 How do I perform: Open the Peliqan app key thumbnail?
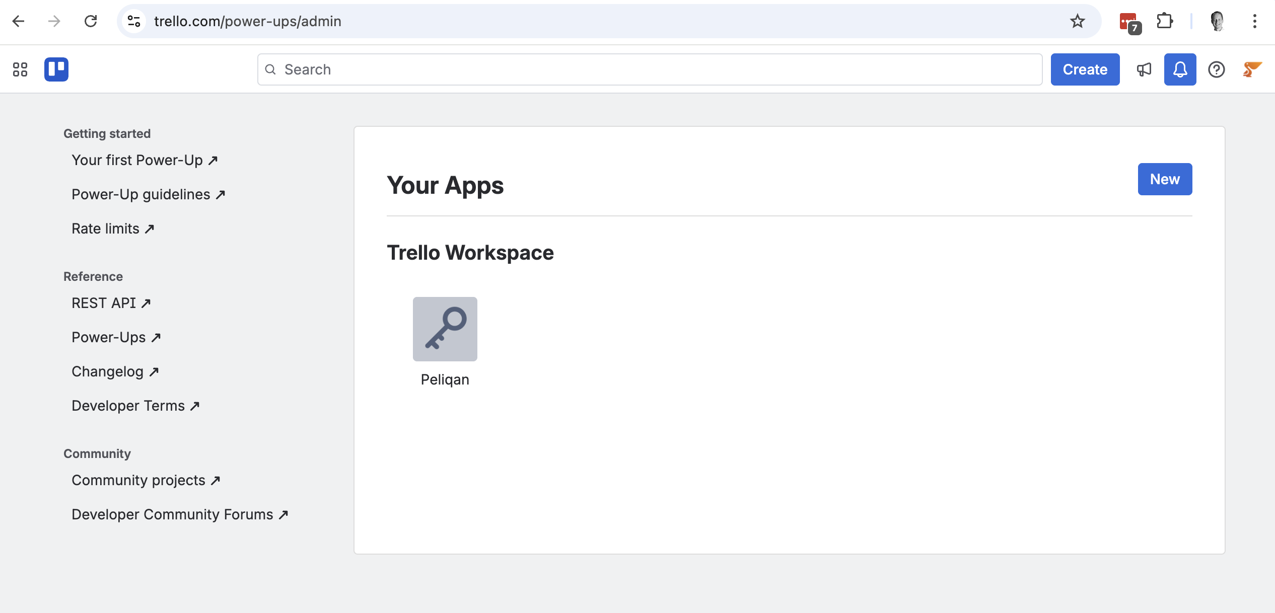(445, 329)
